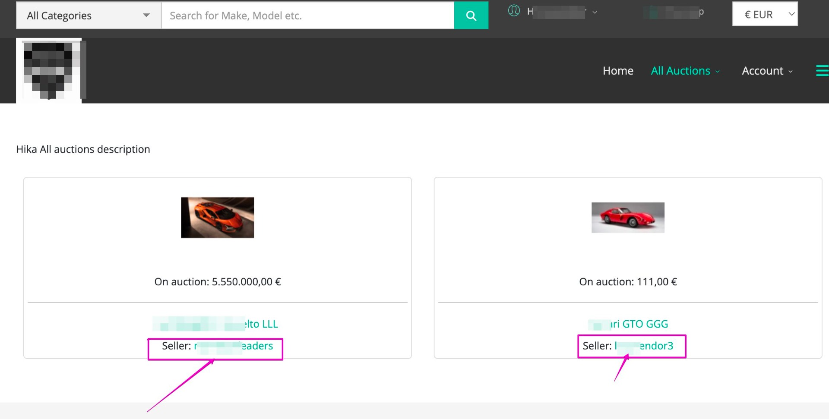Open the red classic car thumbnail
This screenshot has height=419, width=829.
(628, 218)
